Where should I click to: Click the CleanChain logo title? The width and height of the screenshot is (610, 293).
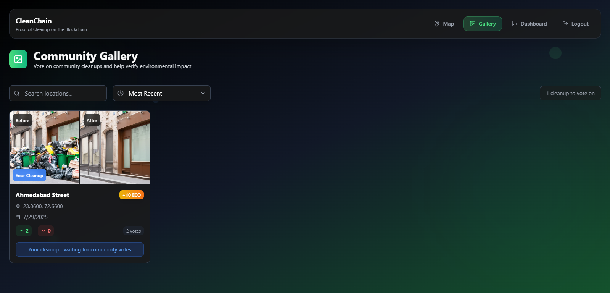pos(34,21)
